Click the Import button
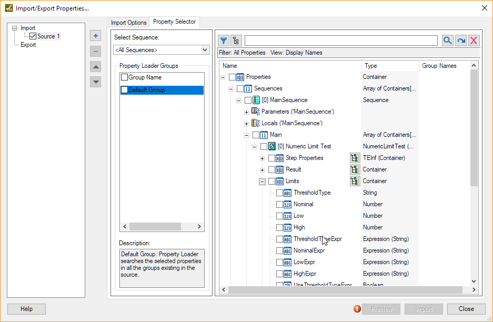The image size is (493, 322). (424, 309)
